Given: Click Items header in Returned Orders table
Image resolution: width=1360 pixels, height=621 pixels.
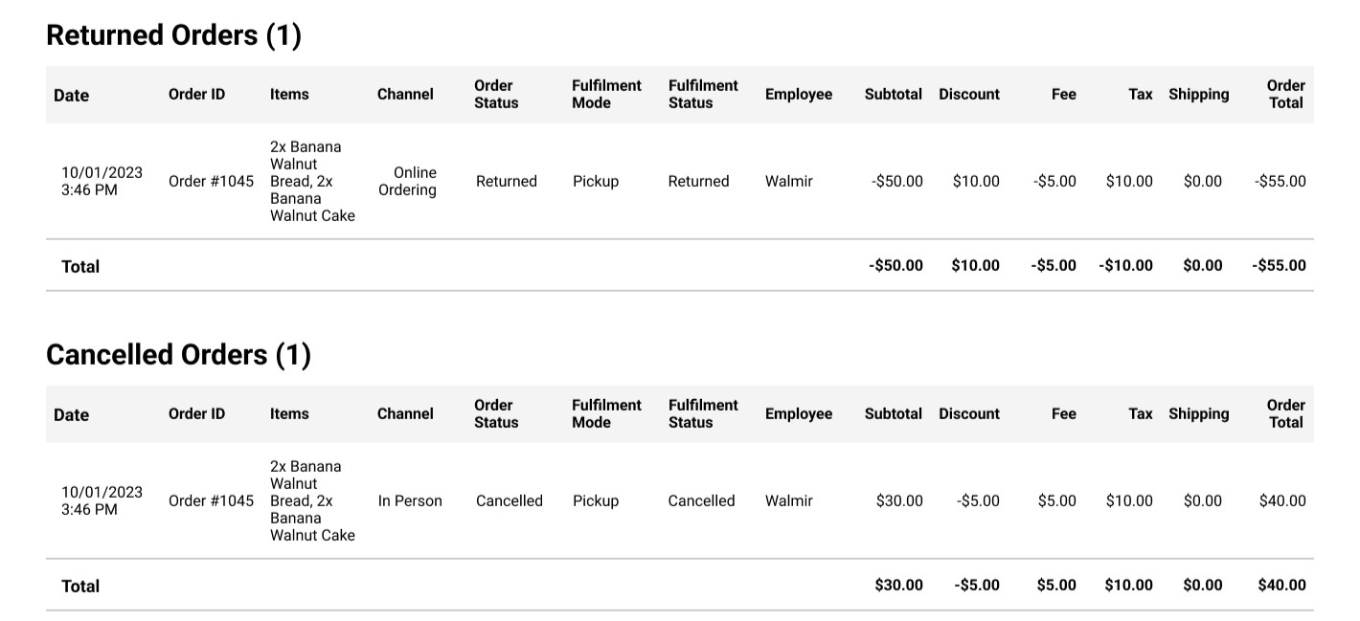Looking at the screenshot, I should click(289, 95).
